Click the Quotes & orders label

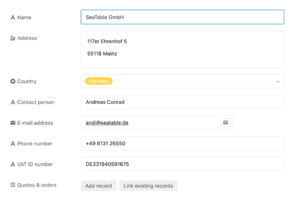37,185
